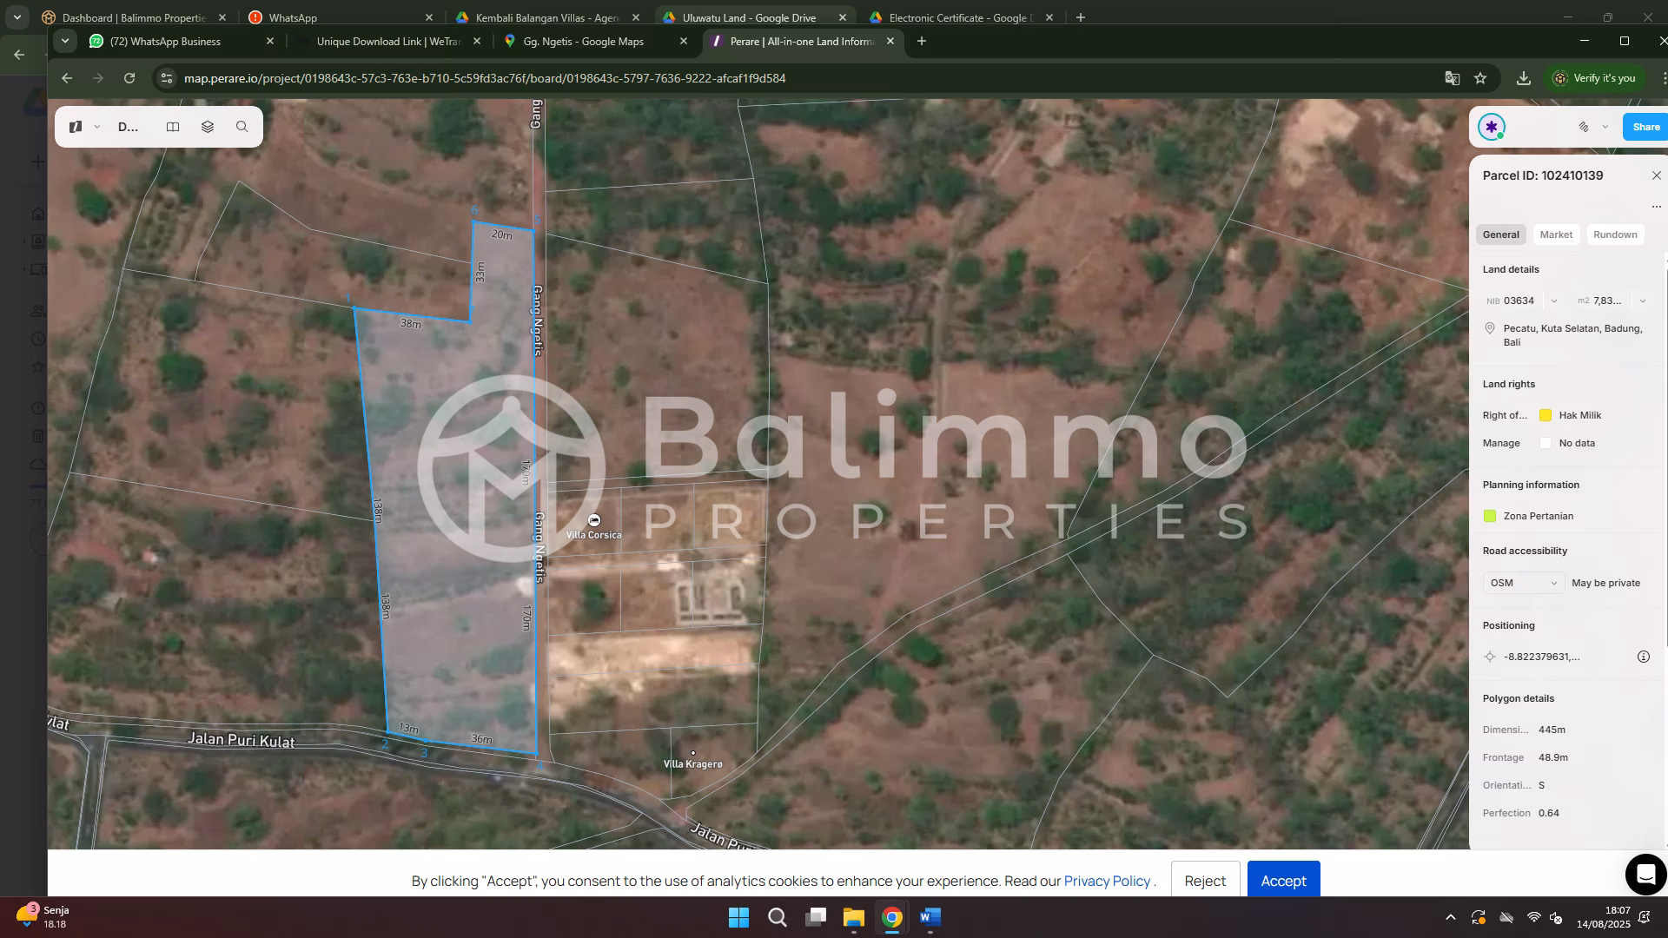
Task: Click the Perare logo in toolbar
Action: 76,127
